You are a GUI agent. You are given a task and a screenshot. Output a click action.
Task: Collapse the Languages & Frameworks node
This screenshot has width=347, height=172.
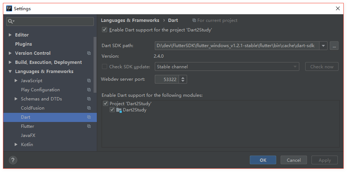(10, 72)
